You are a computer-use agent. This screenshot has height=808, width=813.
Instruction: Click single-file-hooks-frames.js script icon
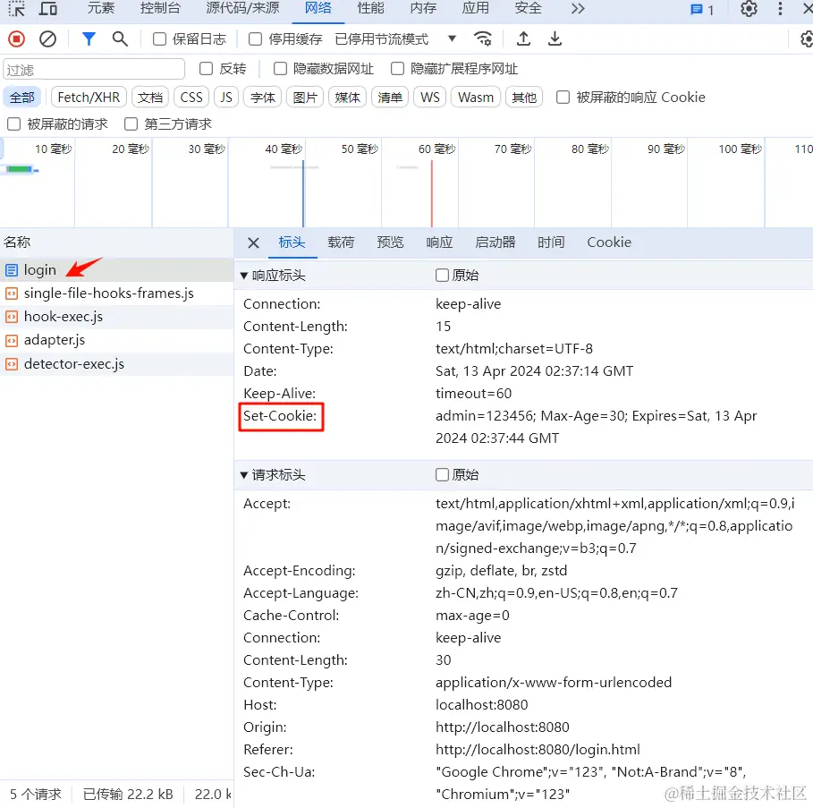12,293
